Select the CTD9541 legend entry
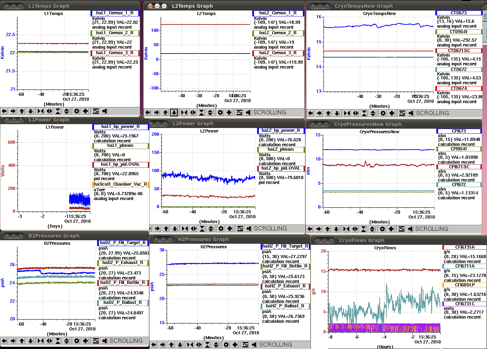 pyautogui.click(x=459, y=32)
